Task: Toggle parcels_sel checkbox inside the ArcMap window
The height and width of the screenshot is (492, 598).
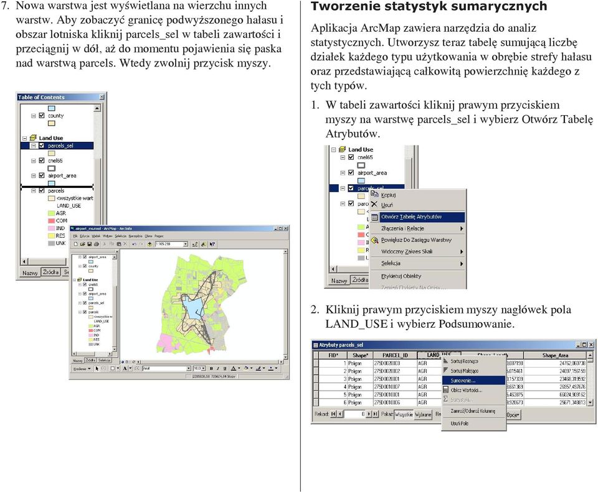Action: (x=85, y=303)
